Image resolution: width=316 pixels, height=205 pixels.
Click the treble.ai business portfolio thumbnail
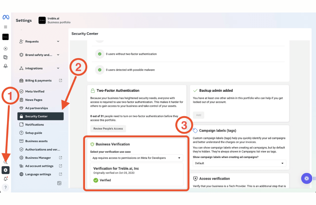42,20
